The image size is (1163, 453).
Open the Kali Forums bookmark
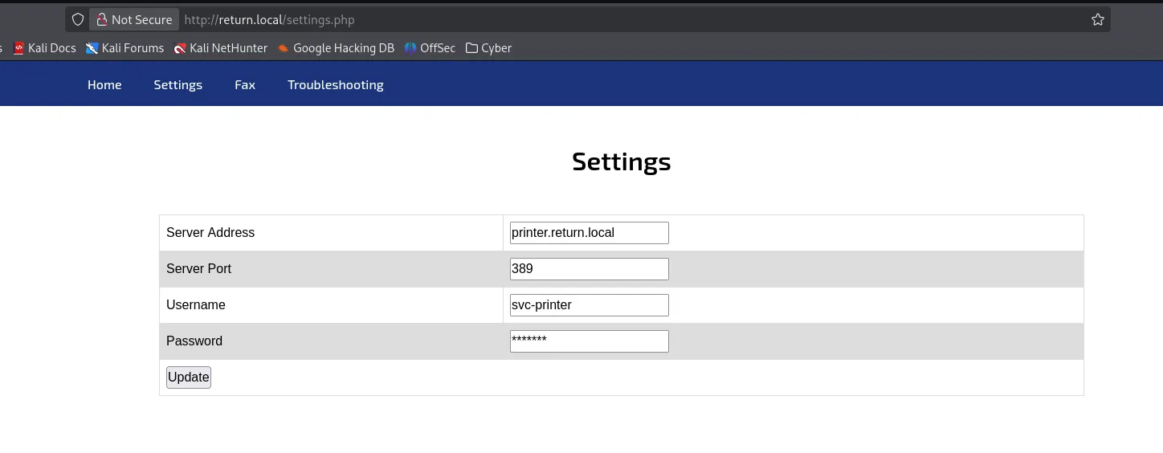125,48
